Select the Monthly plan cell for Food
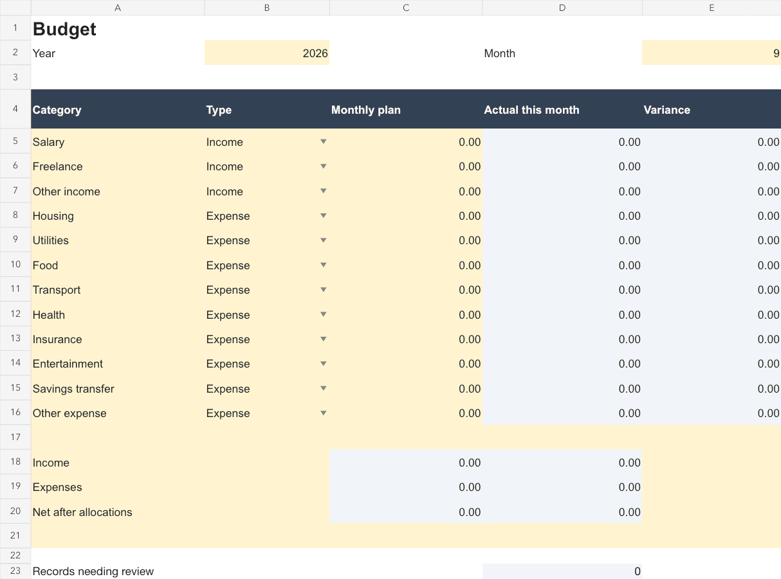Viewport: 781px width, 579px height. click(x=406, y=265)
